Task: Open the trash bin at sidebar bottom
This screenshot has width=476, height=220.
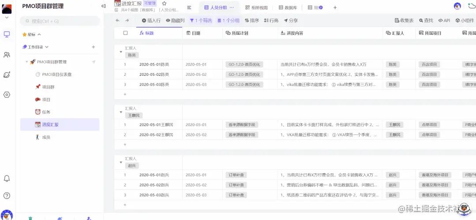Action: tap(30, 218)
